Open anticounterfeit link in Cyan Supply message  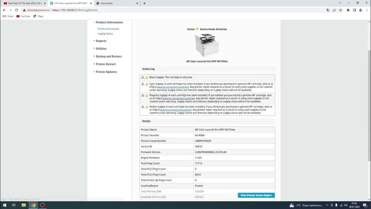[173, 87]
